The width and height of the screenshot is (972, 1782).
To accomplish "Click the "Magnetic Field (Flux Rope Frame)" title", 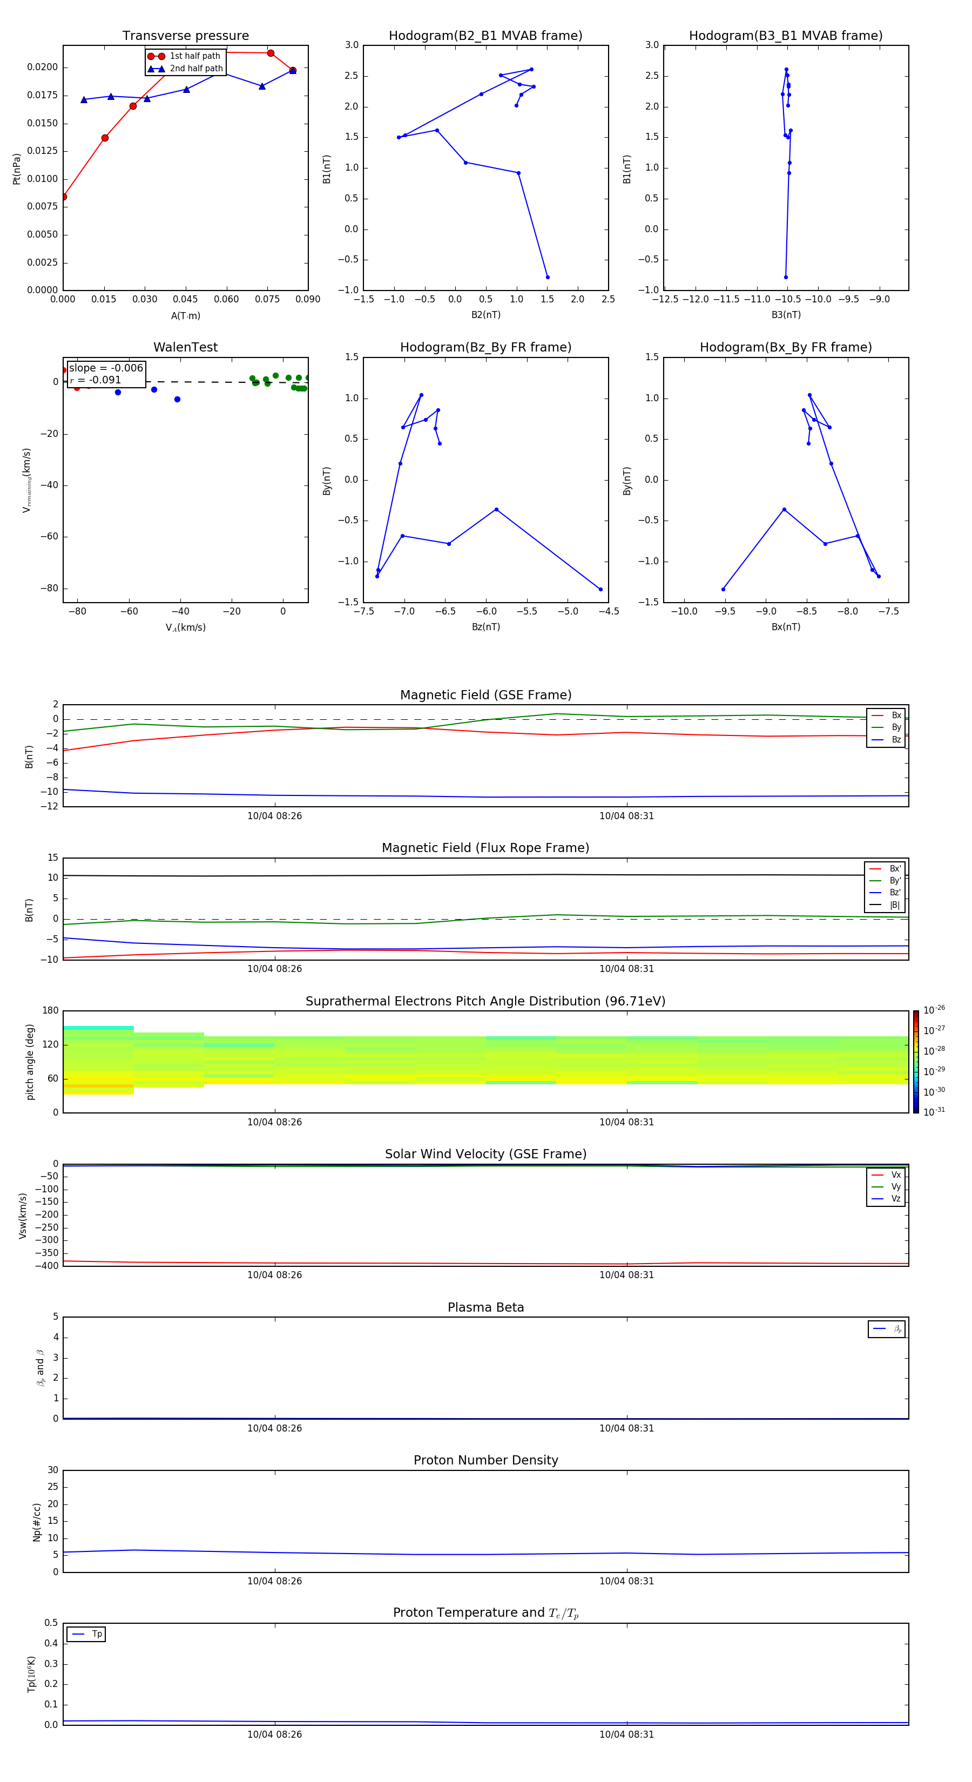I will (485, 848).
